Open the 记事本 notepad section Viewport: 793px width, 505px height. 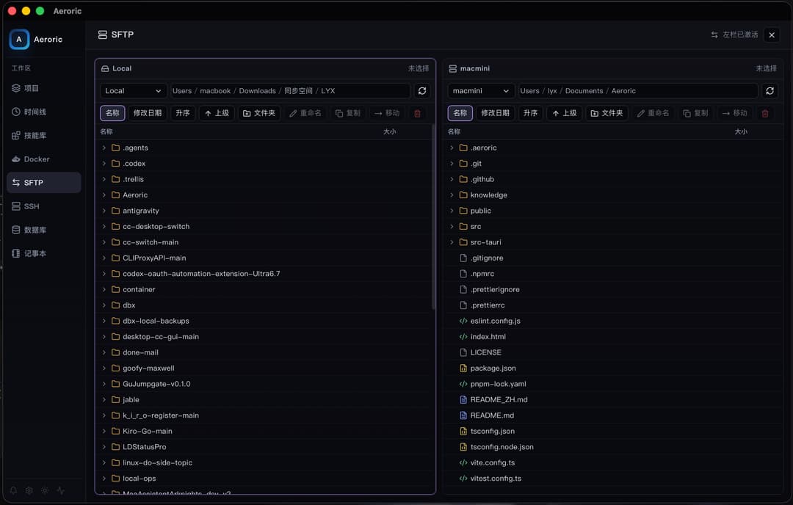43,253
